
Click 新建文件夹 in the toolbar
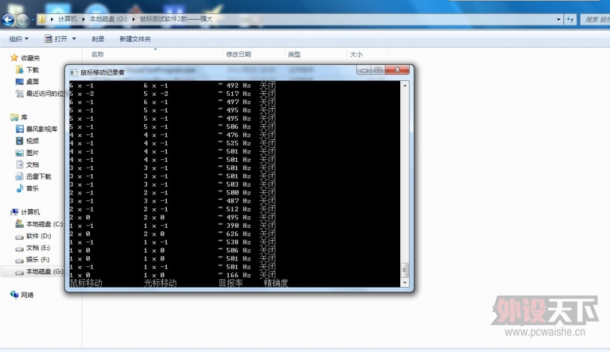tap(135, 39)
